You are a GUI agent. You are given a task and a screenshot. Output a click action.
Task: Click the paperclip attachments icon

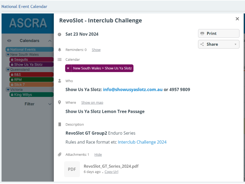click(59, 155)
